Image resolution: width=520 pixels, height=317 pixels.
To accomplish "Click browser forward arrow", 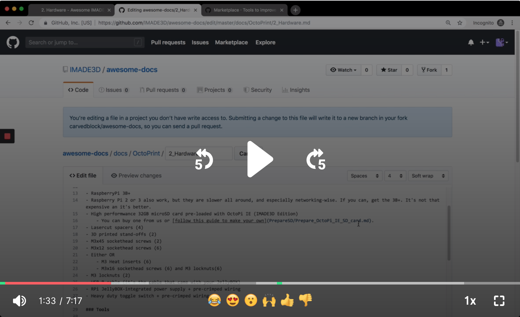I will point(19,23).
